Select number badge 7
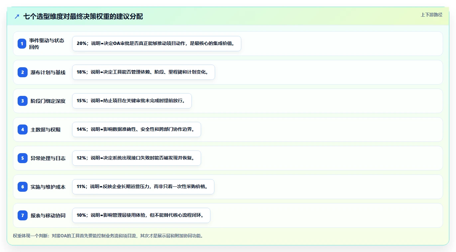456x252 pixels. pyautogui.click(x=23, y=215)
